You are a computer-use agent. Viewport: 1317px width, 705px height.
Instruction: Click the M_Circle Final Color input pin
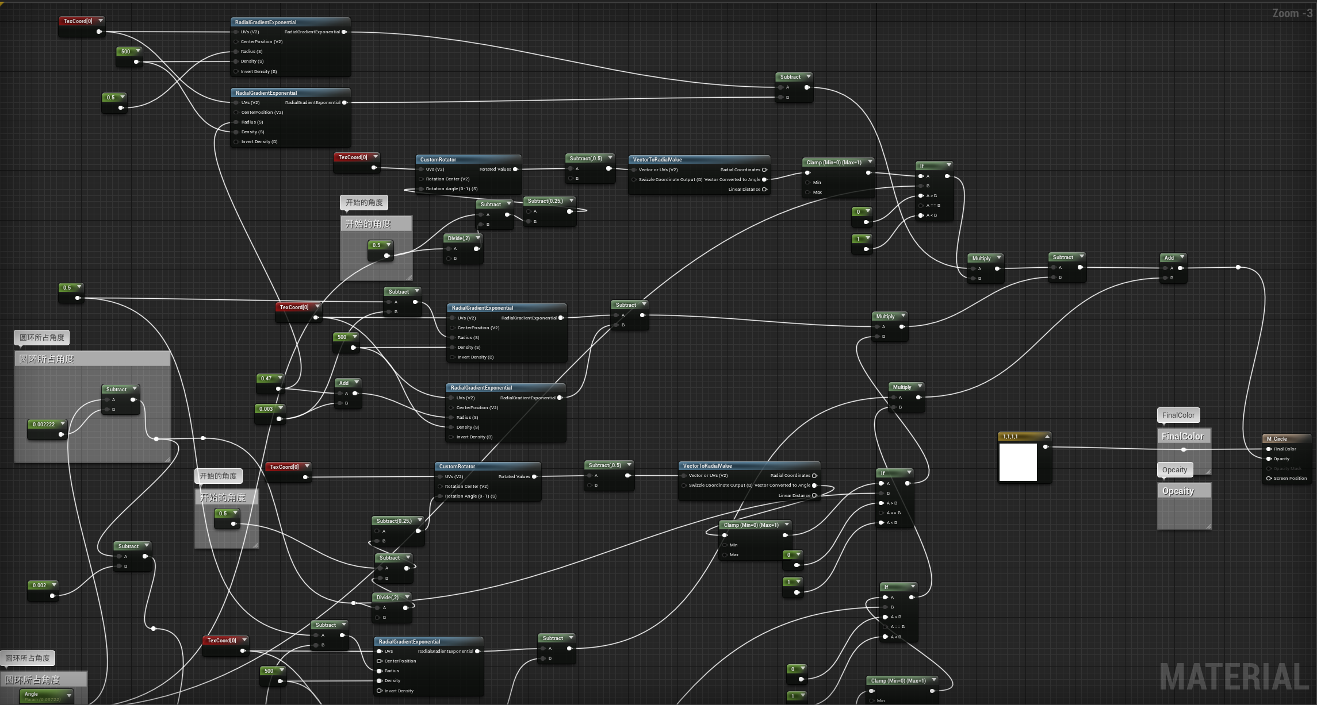(x=1269, y=449)
